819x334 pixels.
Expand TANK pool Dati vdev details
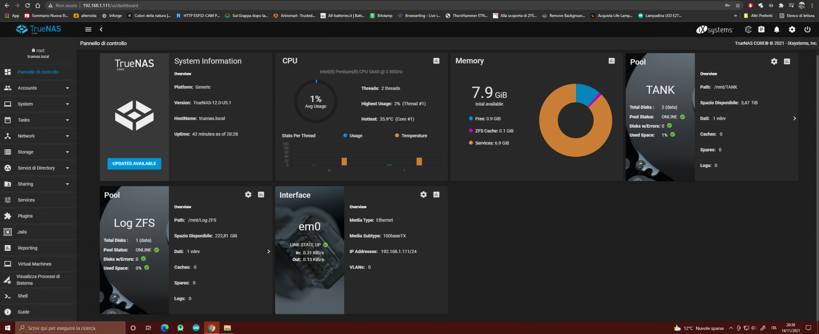[x=794, y=118]
